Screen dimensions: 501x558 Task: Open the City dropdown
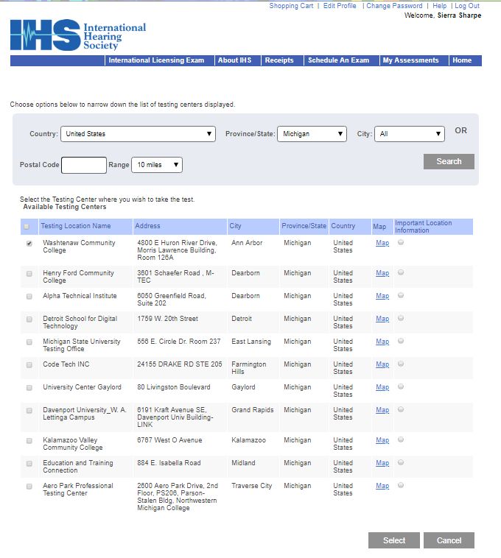click(410, 134)
